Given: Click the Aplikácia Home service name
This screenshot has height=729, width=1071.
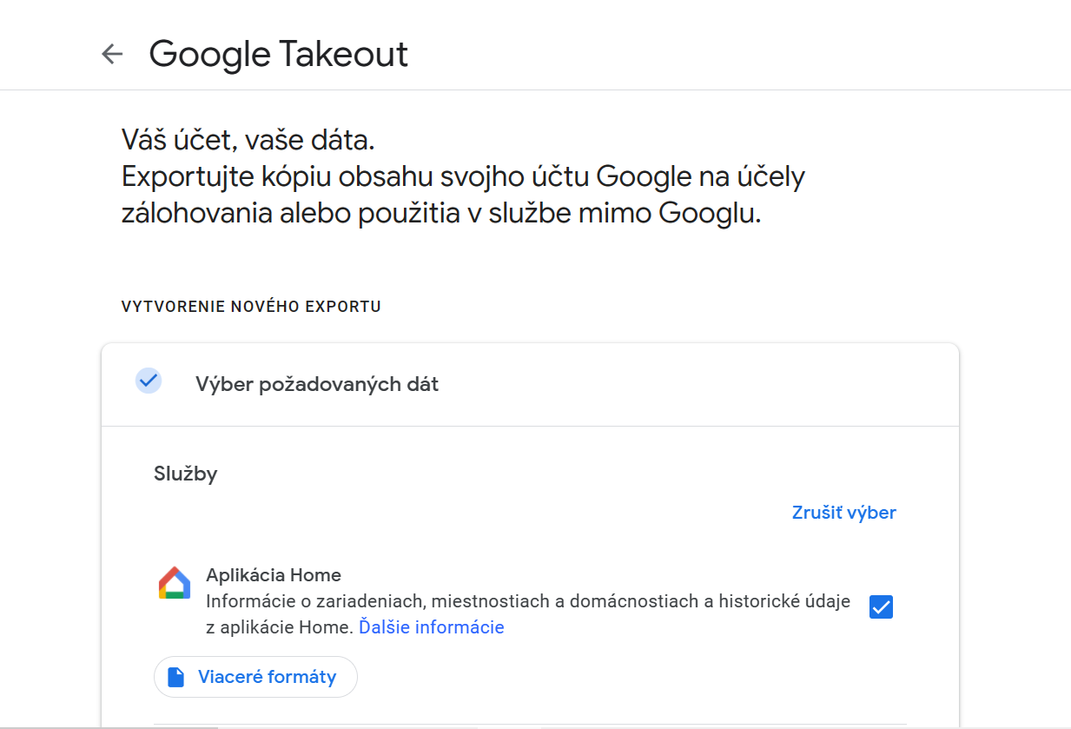Looking at the screenshot, I should pyautogui.click(x=274, y=575).
